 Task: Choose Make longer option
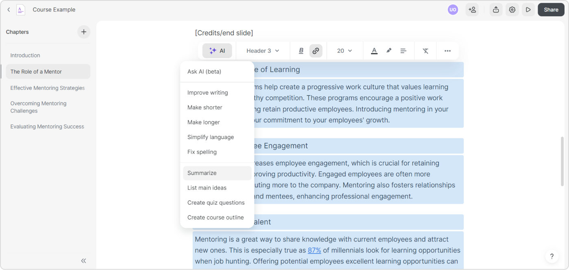pyautogui.click(x=217, y=122)
